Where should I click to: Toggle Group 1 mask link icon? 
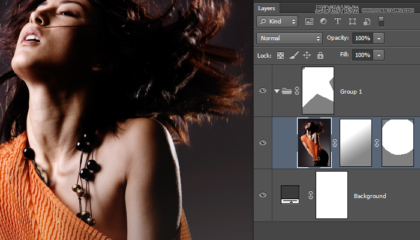(x=297, y=91)
